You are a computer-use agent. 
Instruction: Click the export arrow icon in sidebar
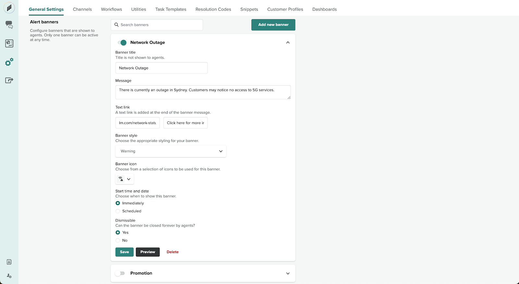(9, 80)
